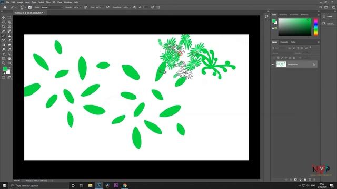This screenshot has width=337, height=189.
Task: Open the Learn panel
Action: coord(328,16)
